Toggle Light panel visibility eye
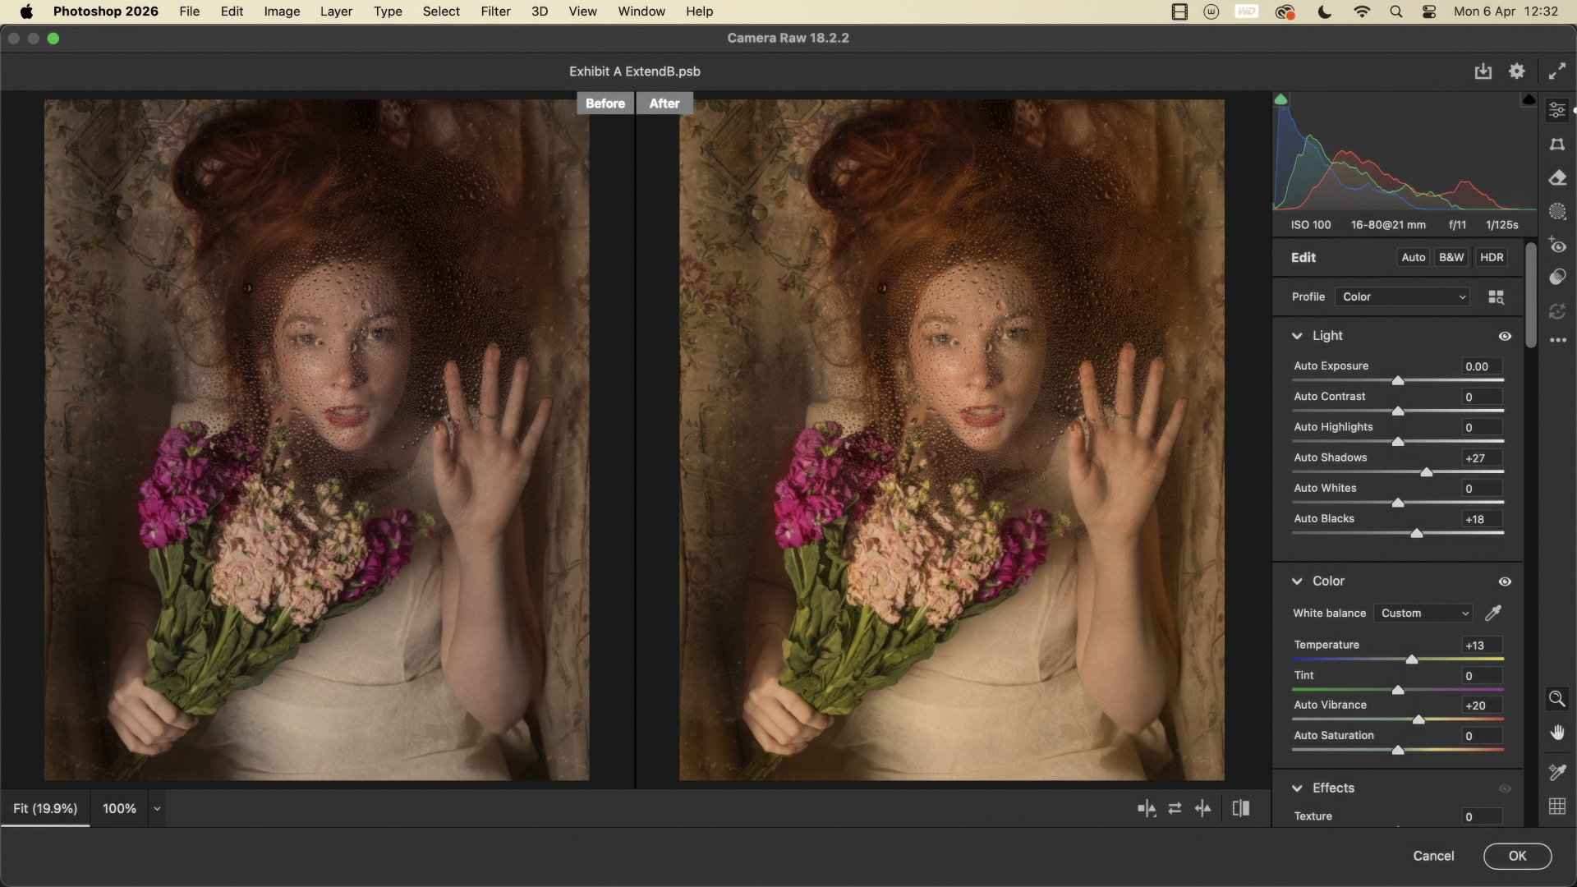 click(1505, 336)
